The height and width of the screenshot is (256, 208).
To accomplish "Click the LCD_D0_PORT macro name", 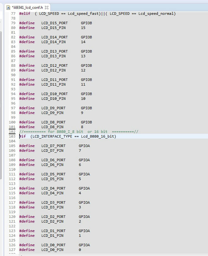I will (53, 245).
